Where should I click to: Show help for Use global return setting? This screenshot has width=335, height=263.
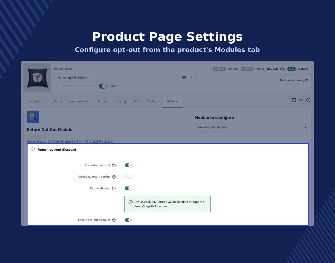[114, 177]
